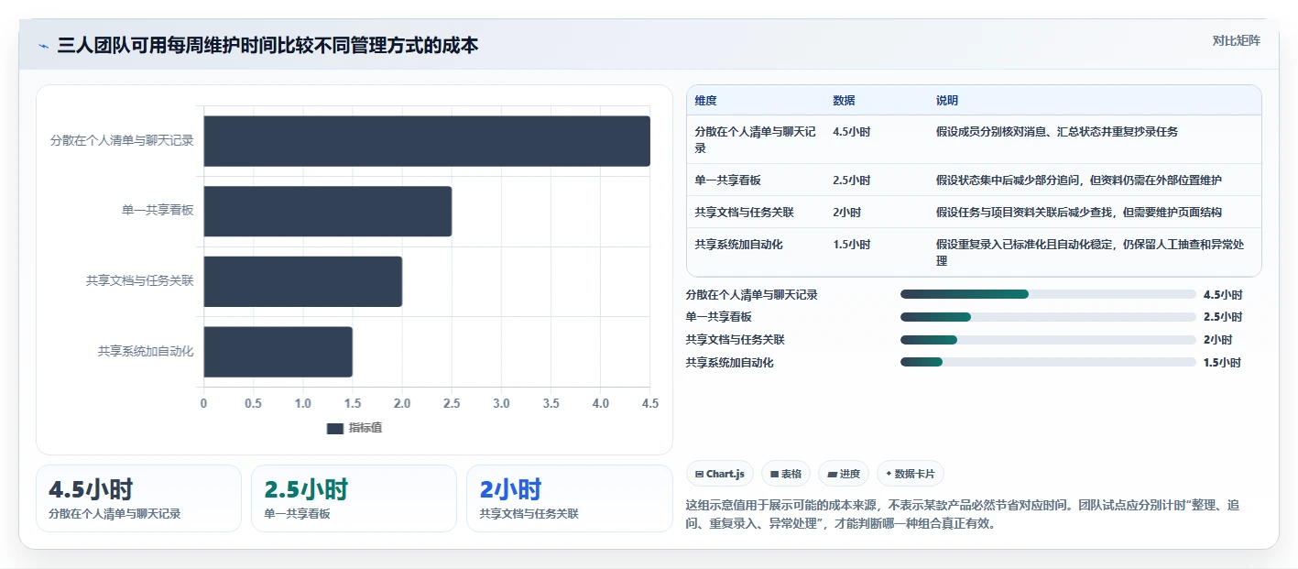The image size is (1298, 569).
Task: Click the chart bar for 分散在个人清单与聊天记录
Action: tap(427, 141)
